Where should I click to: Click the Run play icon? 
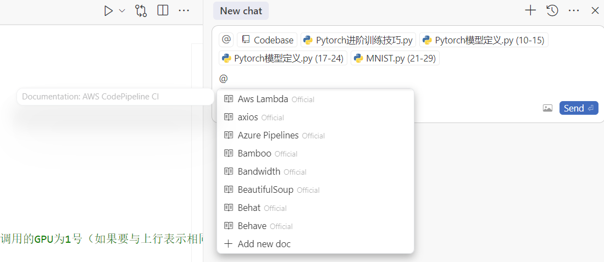pos(109,10)
